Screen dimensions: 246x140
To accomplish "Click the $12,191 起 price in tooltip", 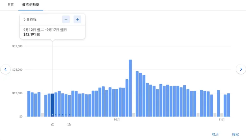I will (32, 35).
